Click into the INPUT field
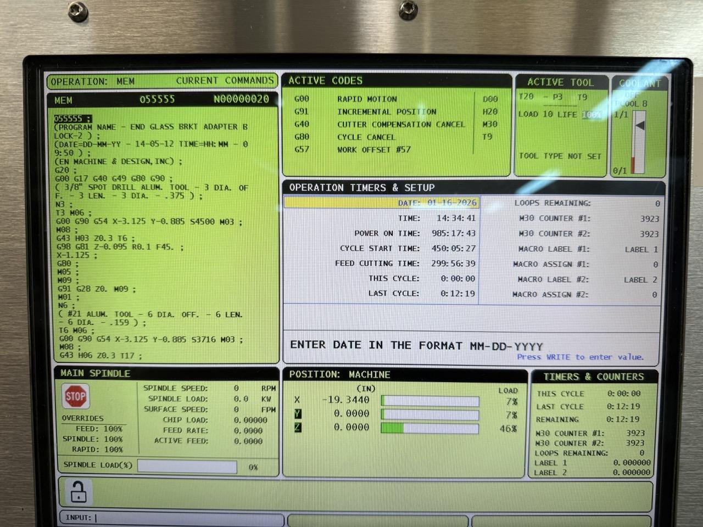Viewport: 703px width, 527px height. coord(187,518)
